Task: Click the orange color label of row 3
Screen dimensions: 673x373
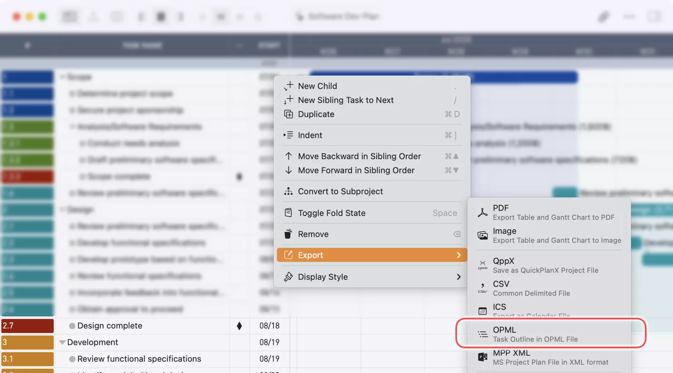Action: (27, 342)
